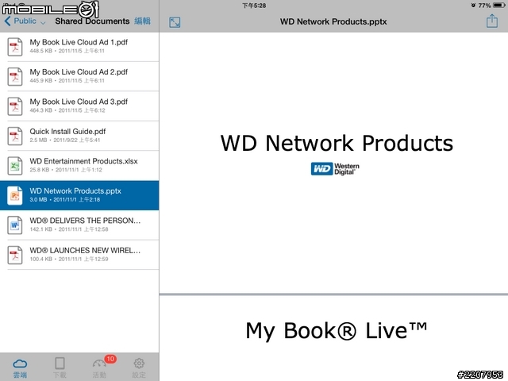Viewport: 508px width, 381px height.
Task: Open the share icon for the presentation
Action: click(492, 21)
